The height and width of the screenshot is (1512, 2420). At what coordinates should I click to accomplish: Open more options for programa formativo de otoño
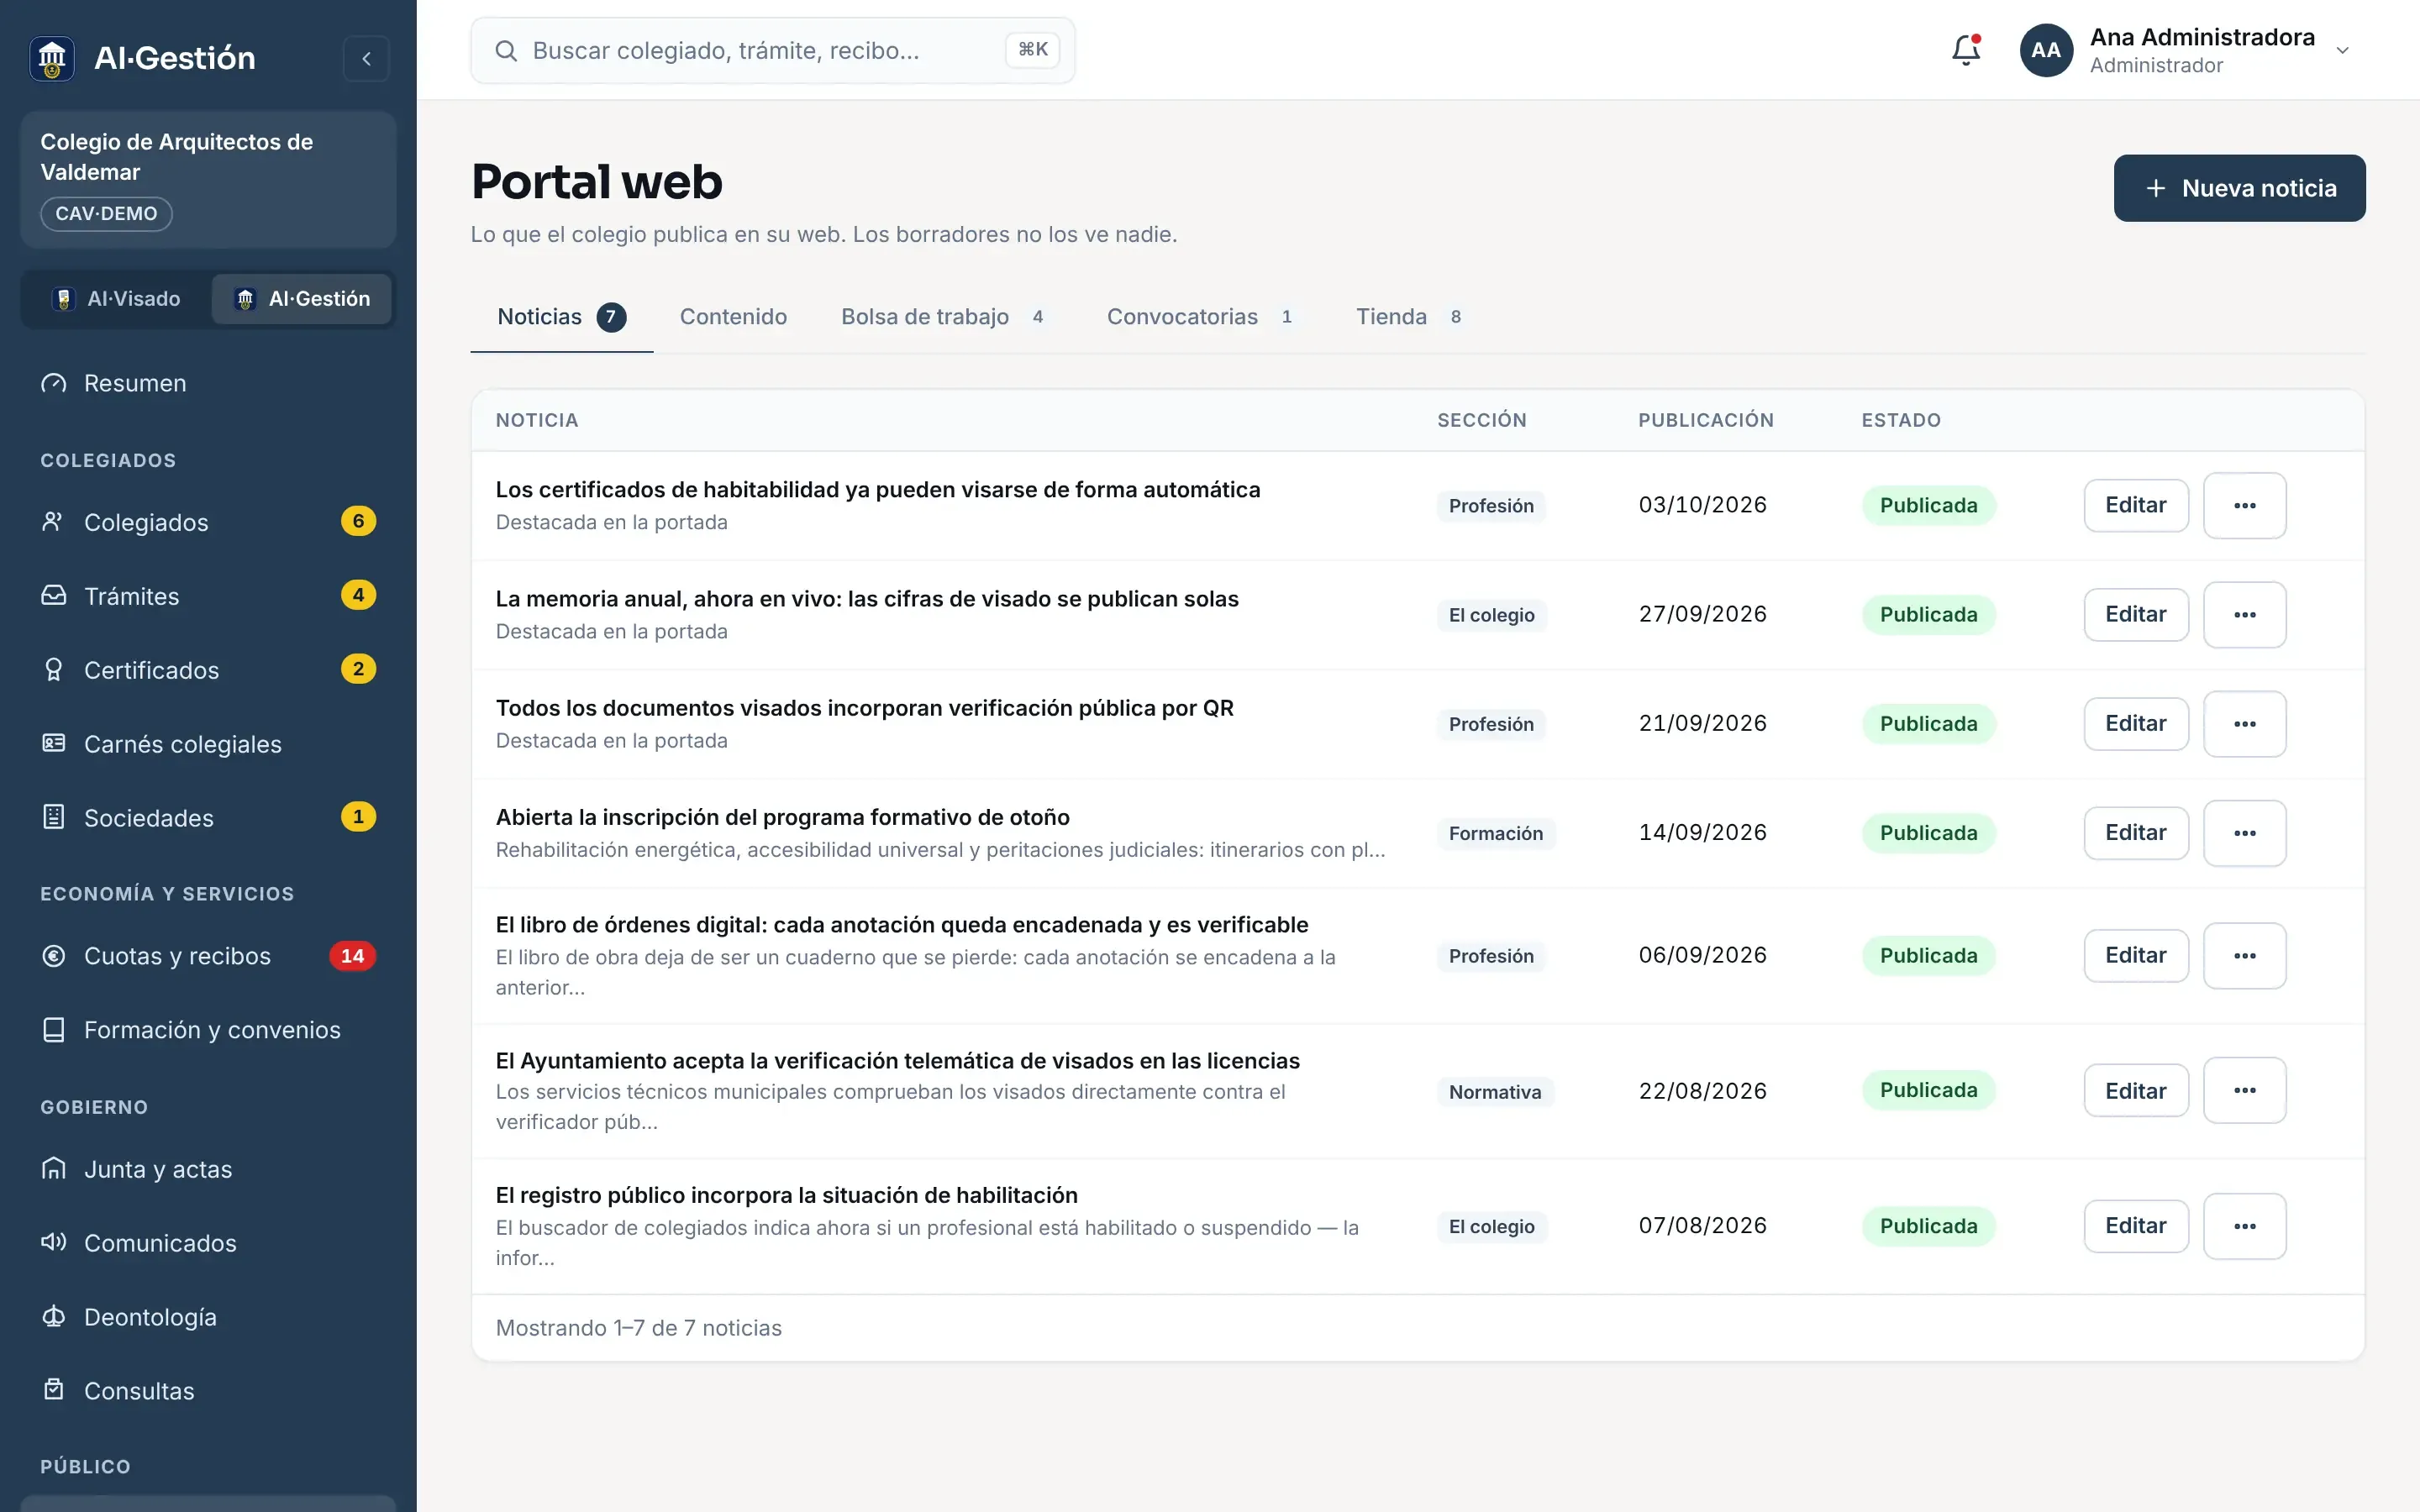click(x=2244, y=833)
